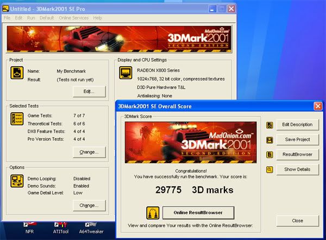The image size is (326, 240).
Task: Click Change... button under Options
Action: (x=89, y=205)
